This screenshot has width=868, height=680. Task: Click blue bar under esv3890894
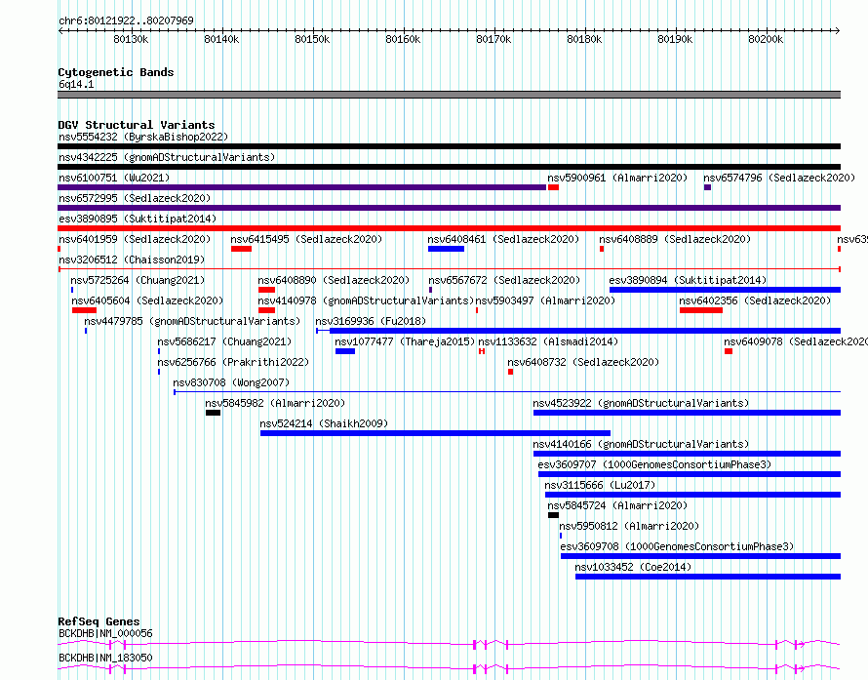pos(726,290)
